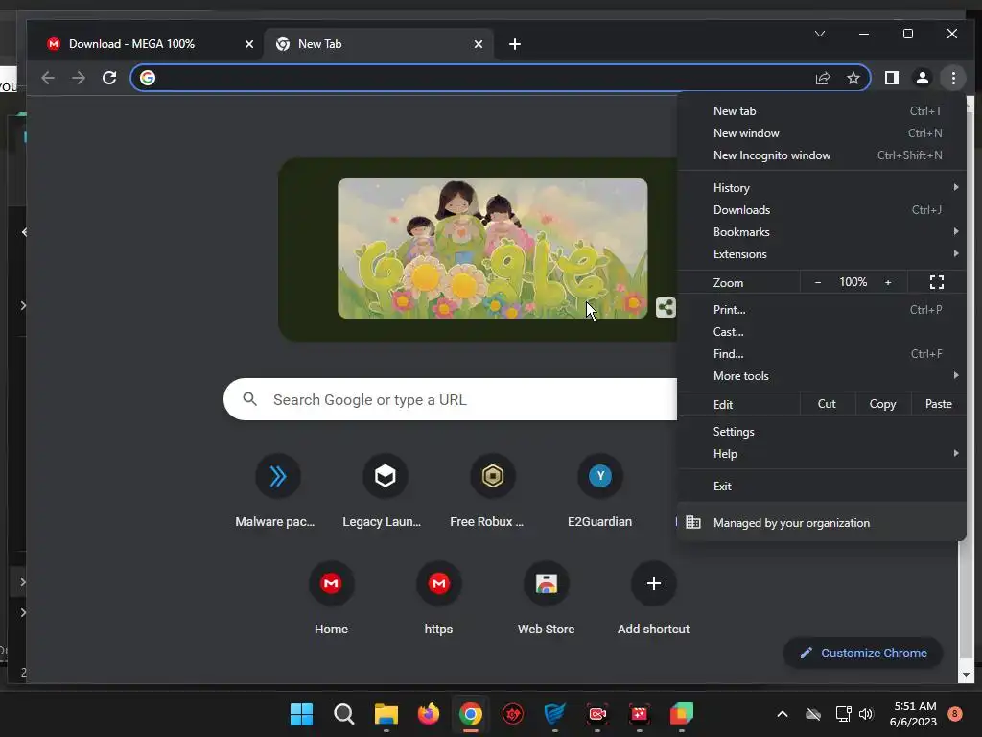Focus the Search Google or type a URL box
The width and height of the screenshot is (982, 737).
[x=450, y=399]
